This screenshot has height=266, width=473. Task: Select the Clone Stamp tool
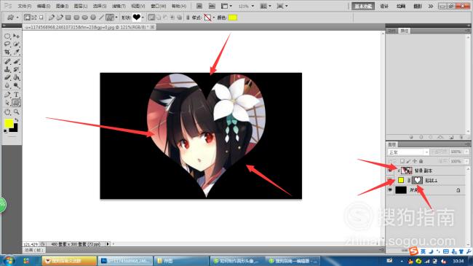coord(7,69)
